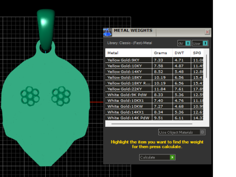Click the 4.71 DWT value

(x=179, y=60)
